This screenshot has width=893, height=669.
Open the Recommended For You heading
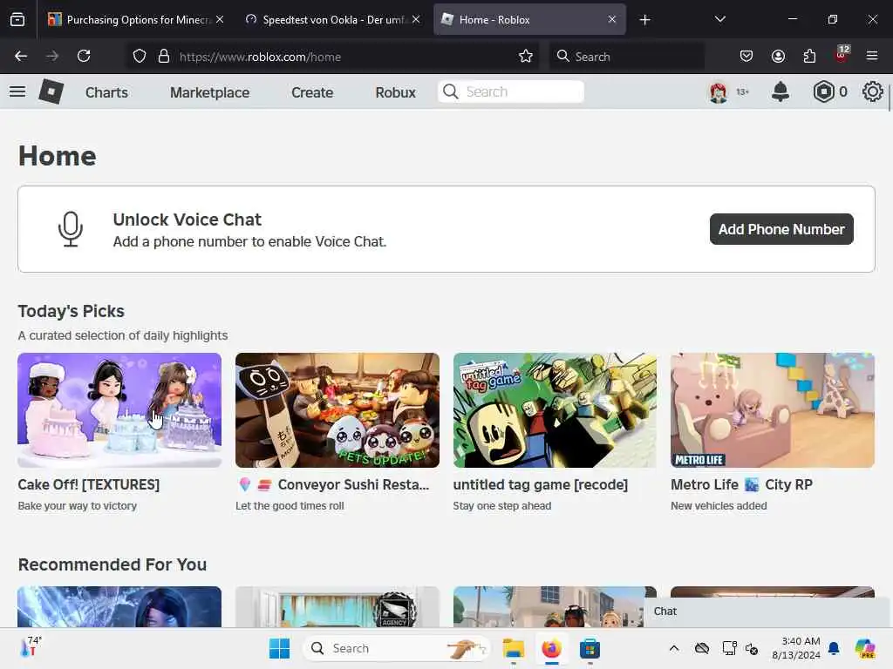pyautogui.click(x=112, y=564)
